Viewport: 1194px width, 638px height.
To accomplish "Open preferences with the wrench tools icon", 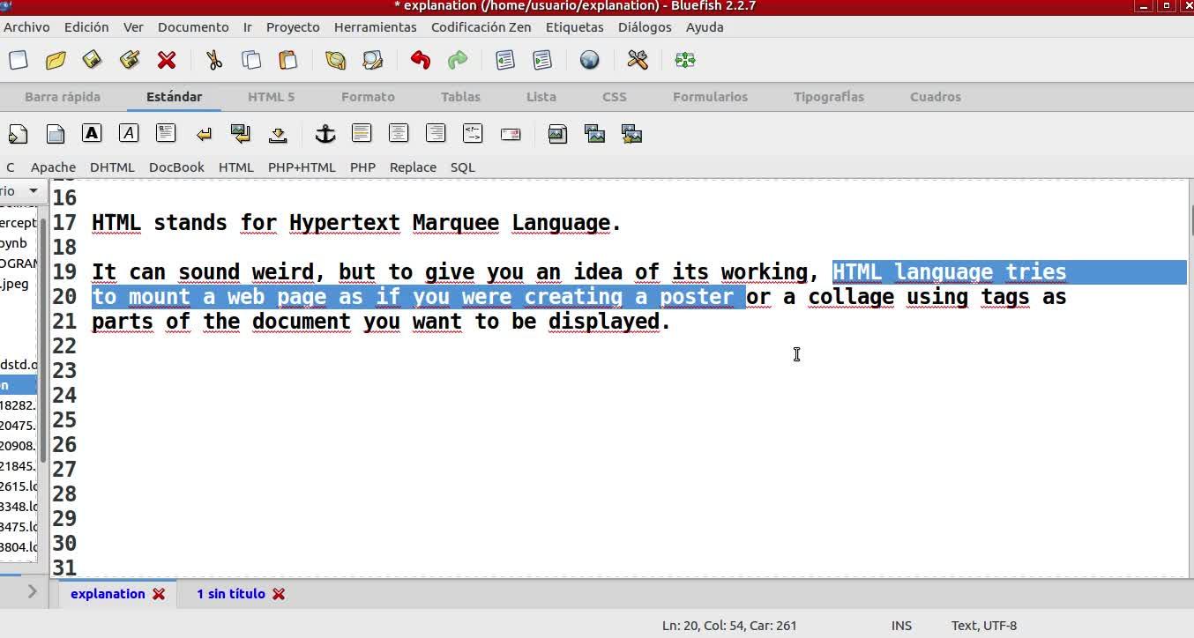I will (x=637, y=60).
